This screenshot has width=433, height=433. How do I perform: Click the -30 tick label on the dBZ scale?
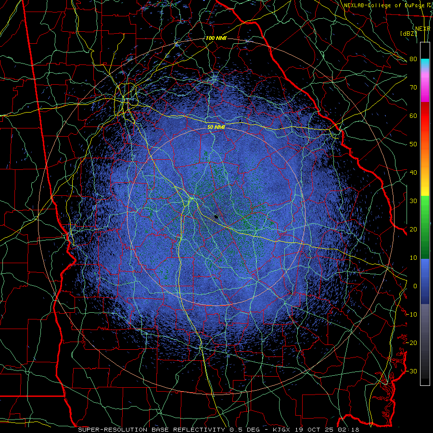(x=411, y=371)
